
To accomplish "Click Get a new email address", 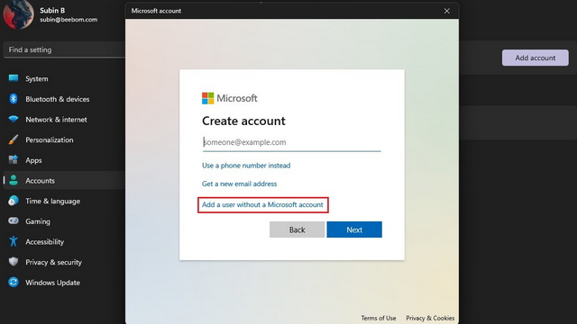I will point(239,184).
